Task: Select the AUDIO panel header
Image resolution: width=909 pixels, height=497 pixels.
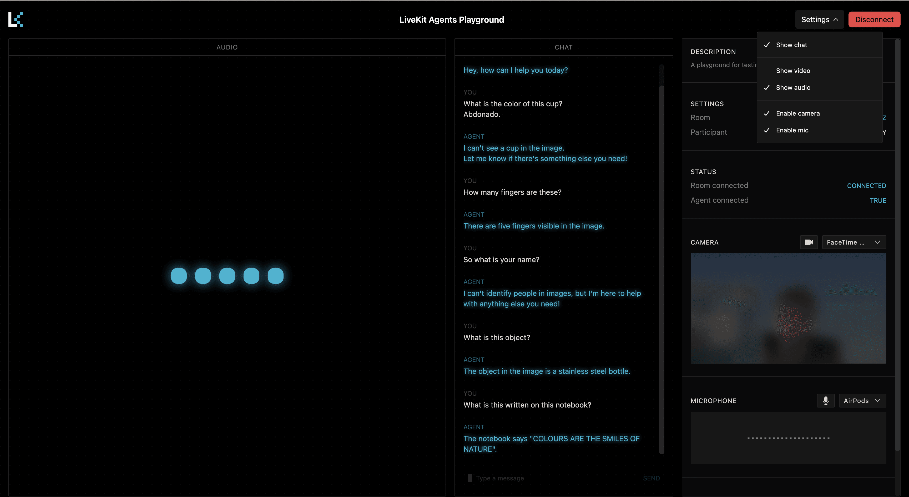Action: [x=227, y=47]
